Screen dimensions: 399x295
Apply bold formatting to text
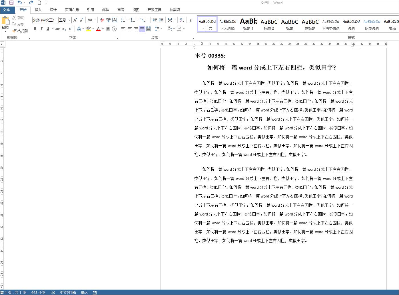(x=35, y=29)
